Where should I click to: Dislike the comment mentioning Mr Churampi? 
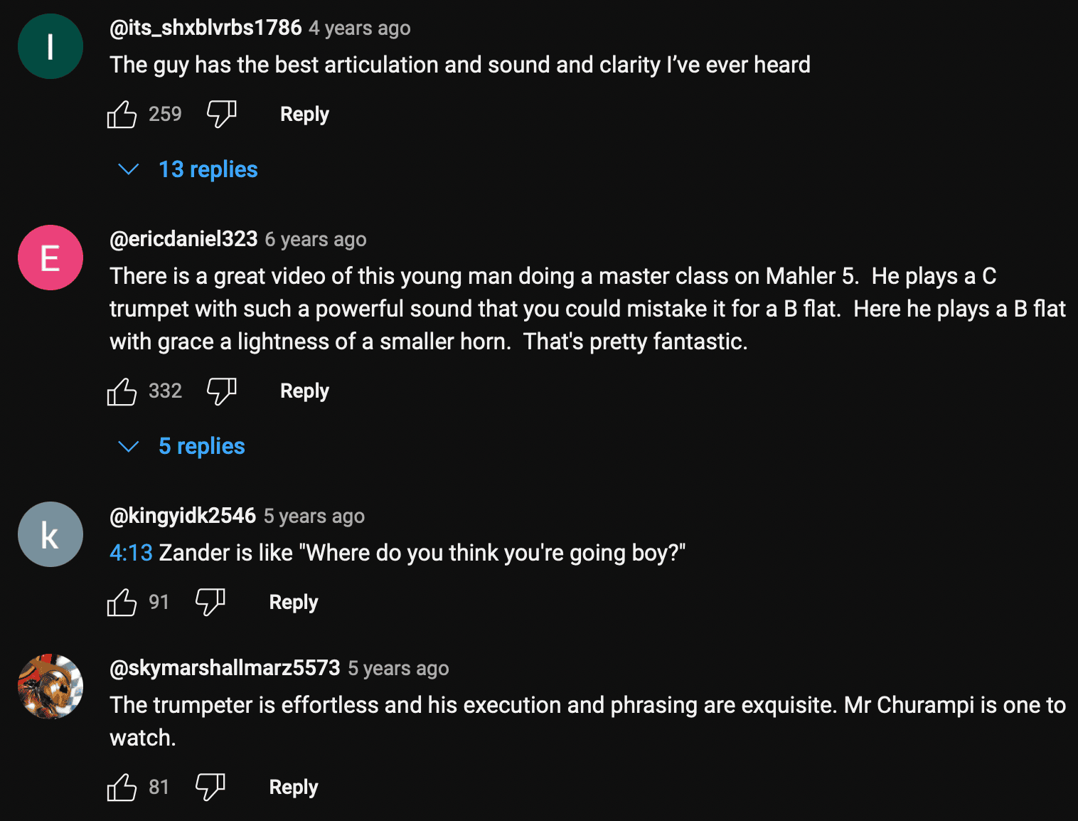click(x=210, y=787)
